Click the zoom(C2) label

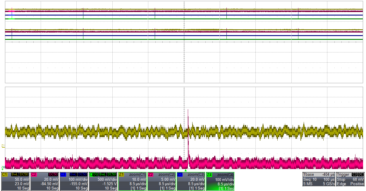[x=167, y=175]
